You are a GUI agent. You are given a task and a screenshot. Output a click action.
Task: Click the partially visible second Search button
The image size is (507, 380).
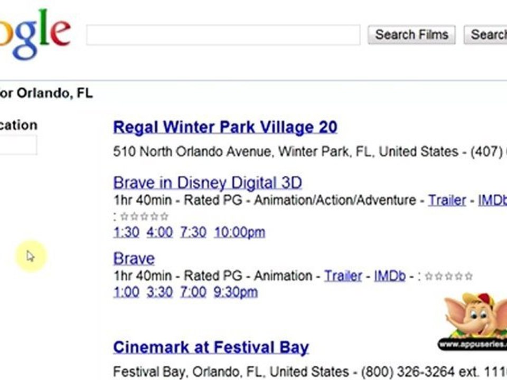[486, 35]
